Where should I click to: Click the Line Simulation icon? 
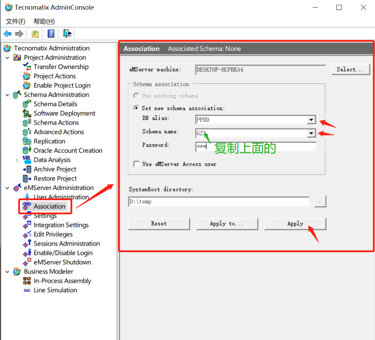click(x=27, y=290)
